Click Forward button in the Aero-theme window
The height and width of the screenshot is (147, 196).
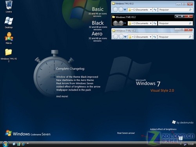coord(121,37)
